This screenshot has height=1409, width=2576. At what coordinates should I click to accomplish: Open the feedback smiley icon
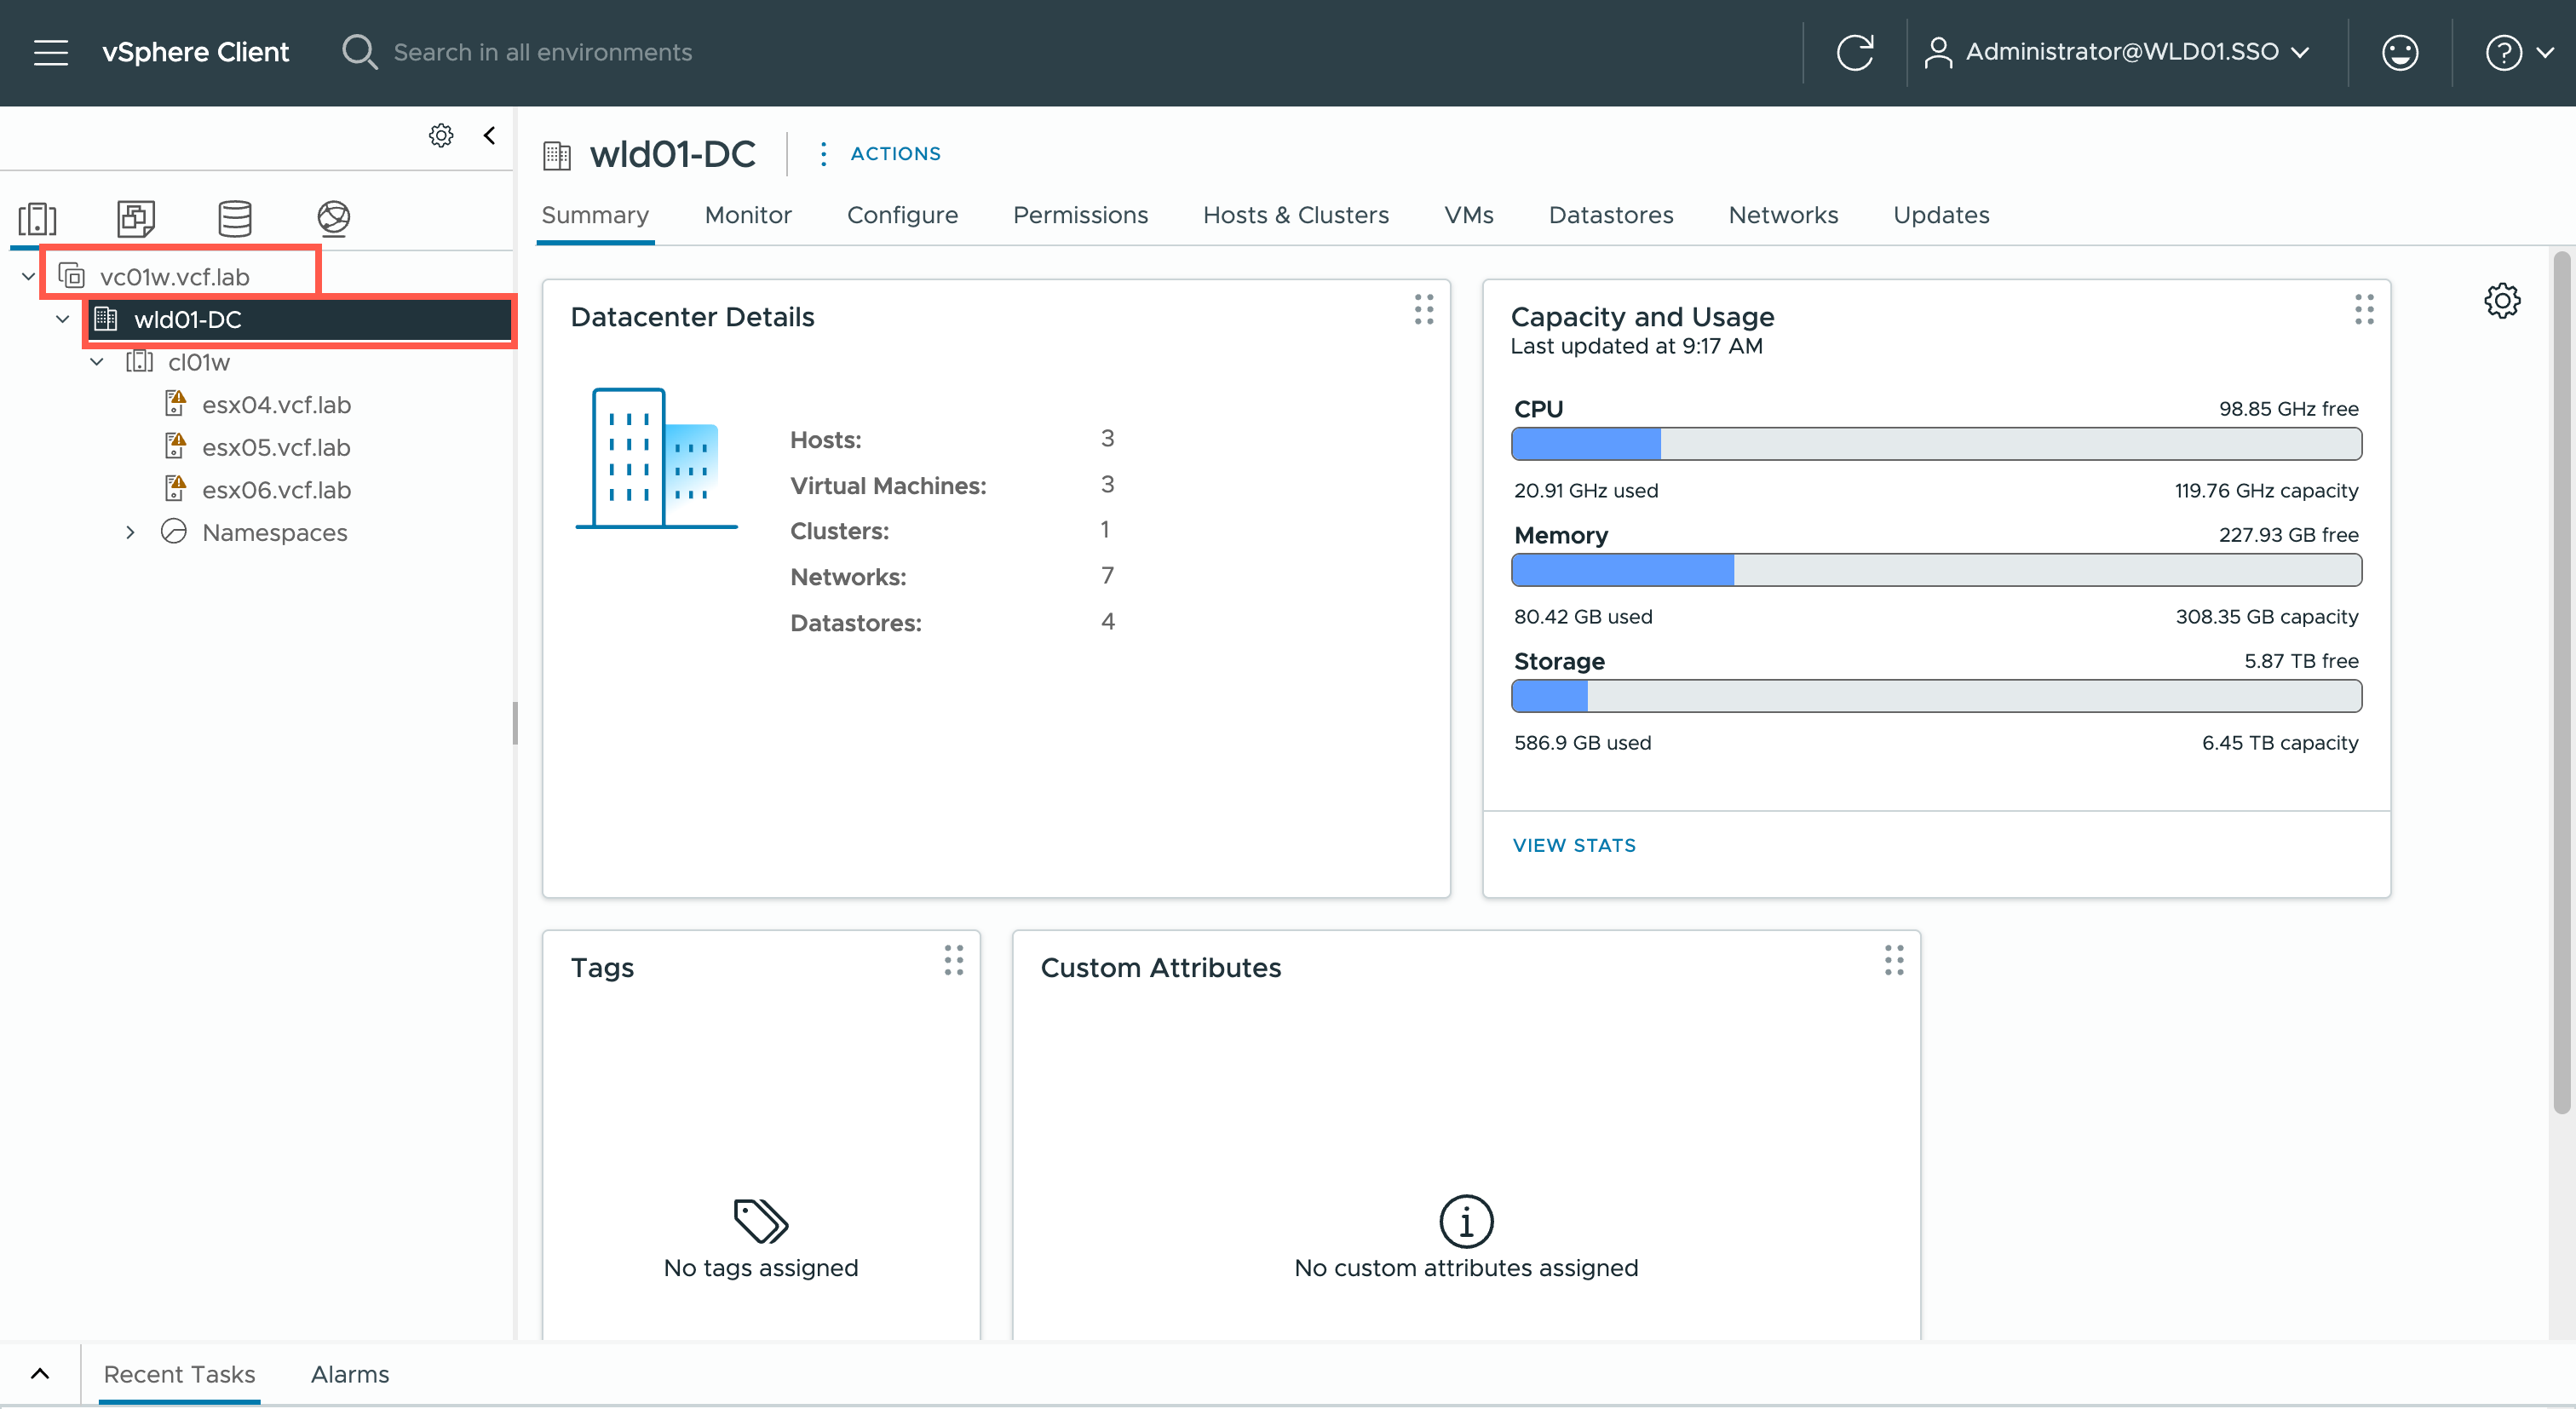(2400, 52)
